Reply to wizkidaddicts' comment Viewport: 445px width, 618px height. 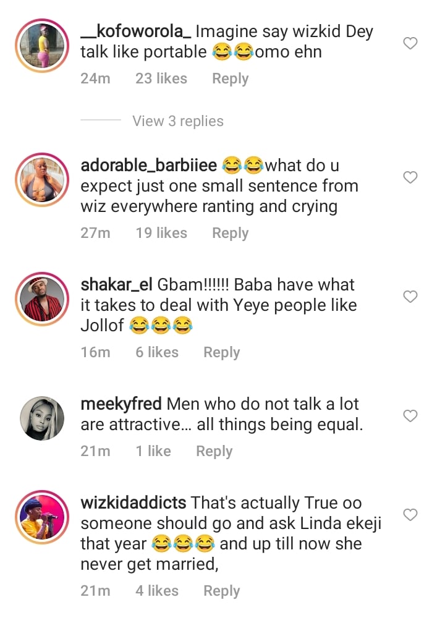click(x=221, y=591)
